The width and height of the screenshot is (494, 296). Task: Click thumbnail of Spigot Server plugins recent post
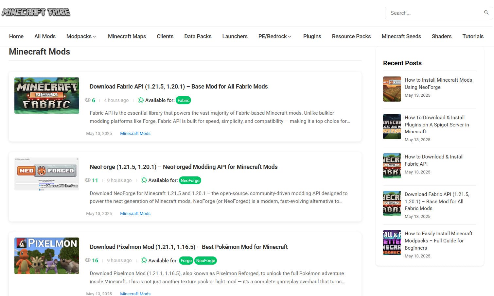pyautogui.click(x=392, y=126)
